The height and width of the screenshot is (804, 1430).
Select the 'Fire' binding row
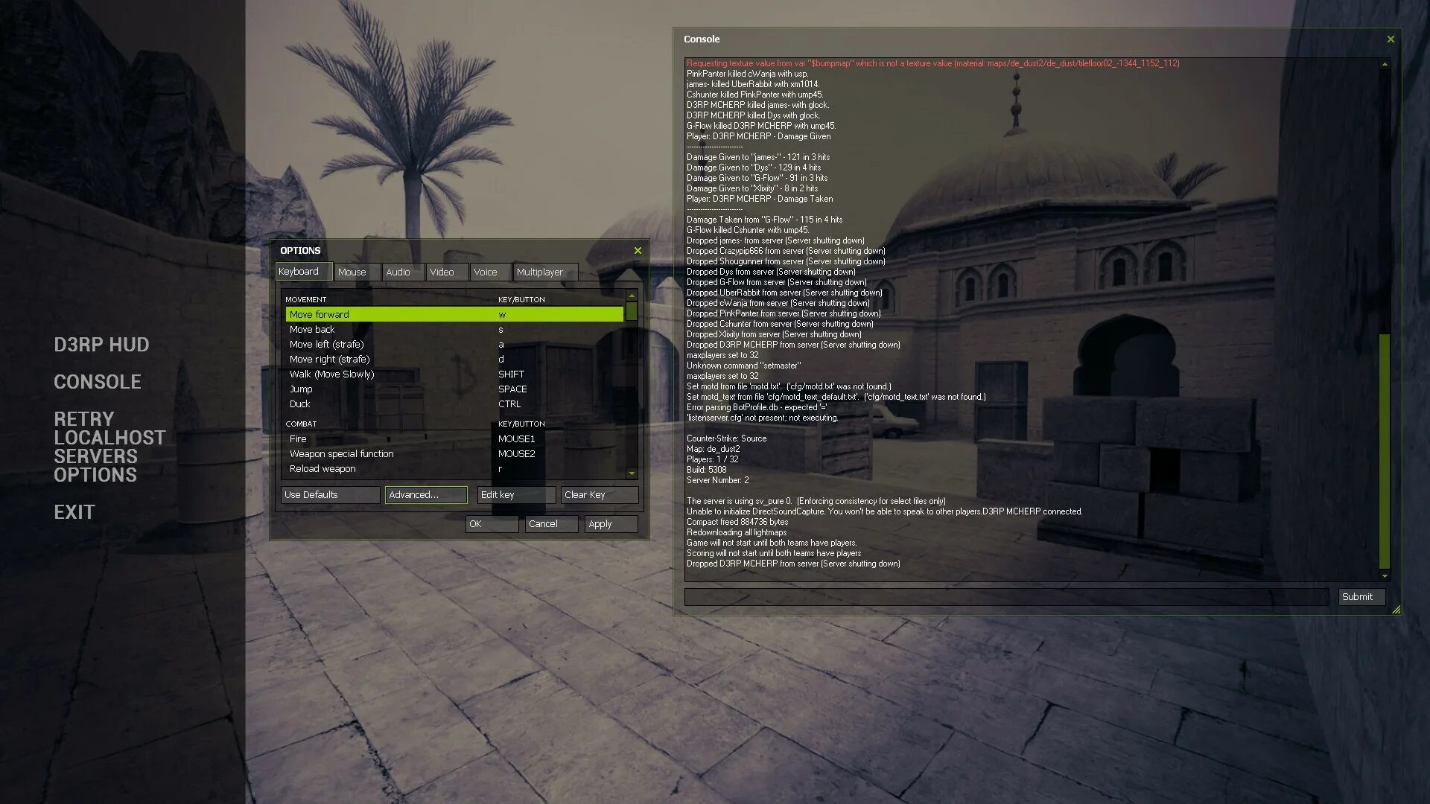coord(454,439)
